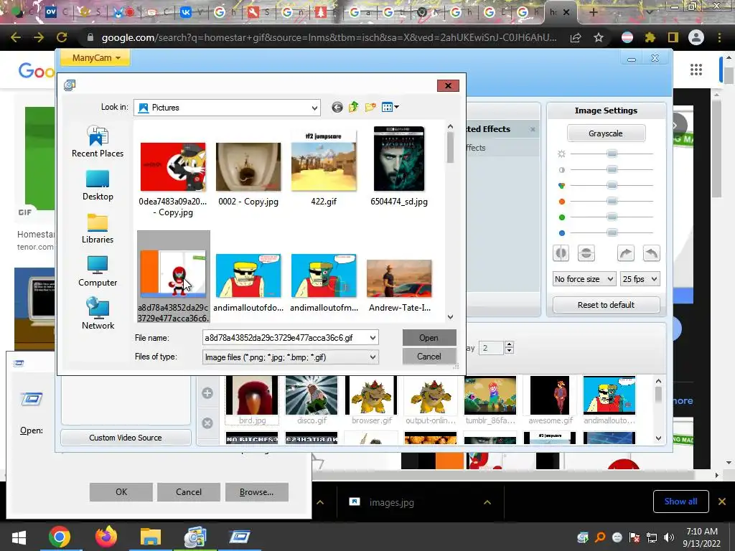The width and height of the screenshot is (735, 551).
Task: Click Custom Video Source button
Action: tap(125, 438)
